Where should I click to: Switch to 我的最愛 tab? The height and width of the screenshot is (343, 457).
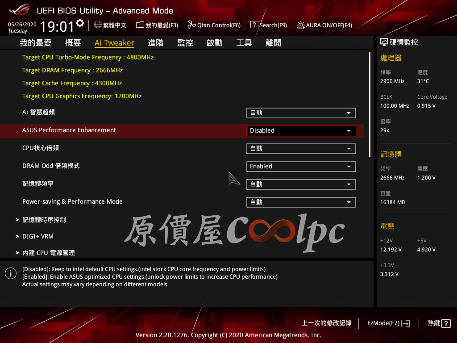tap(36, 43)
